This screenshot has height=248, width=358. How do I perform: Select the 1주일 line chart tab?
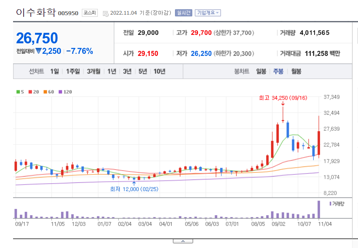[73, 71]
